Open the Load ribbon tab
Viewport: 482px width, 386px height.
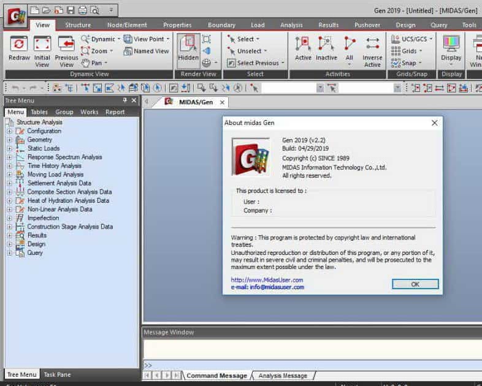[258, 25]
